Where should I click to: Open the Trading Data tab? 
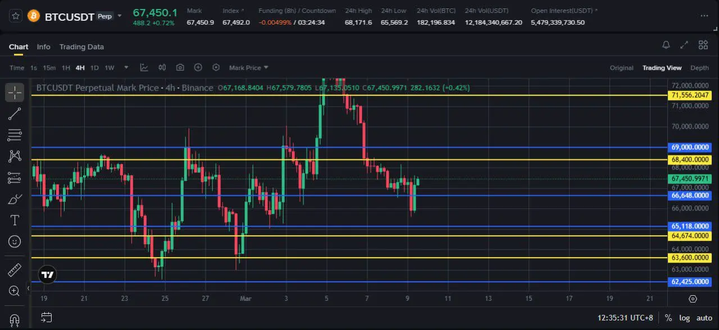pyautogui.click(x=81, y=47)
